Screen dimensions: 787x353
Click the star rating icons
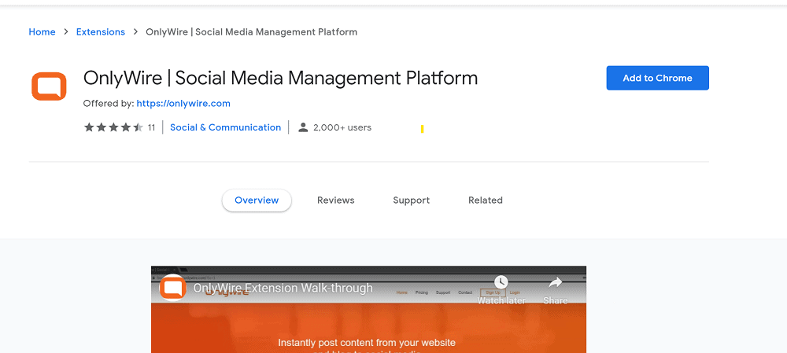113,127
